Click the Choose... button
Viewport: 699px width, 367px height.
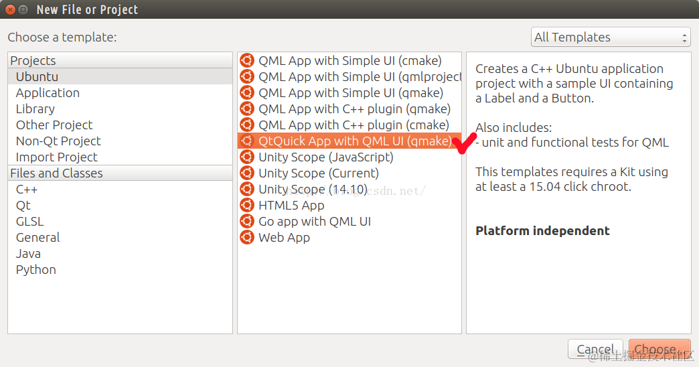pos(659,349)
